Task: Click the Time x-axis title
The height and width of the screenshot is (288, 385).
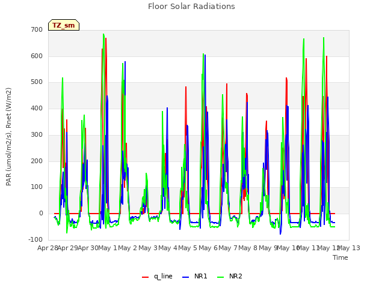Action: point(340,257)
